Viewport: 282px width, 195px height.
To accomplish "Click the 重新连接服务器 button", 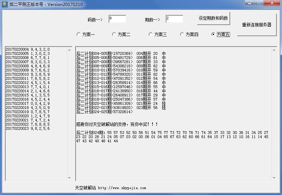I will pyautogui.click(x=257, y=25).
